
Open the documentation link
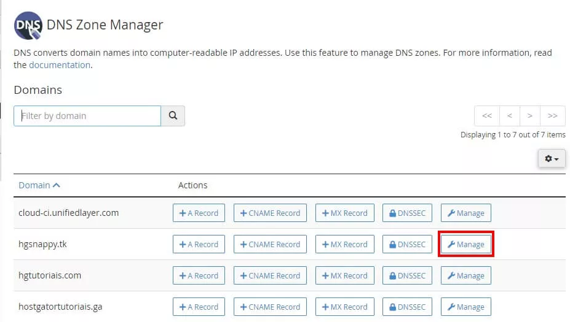click(60, 65)
